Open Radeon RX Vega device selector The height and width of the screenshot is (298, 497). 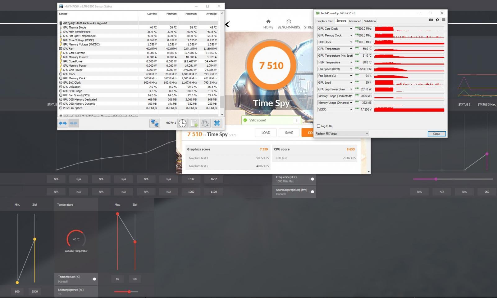342,134
